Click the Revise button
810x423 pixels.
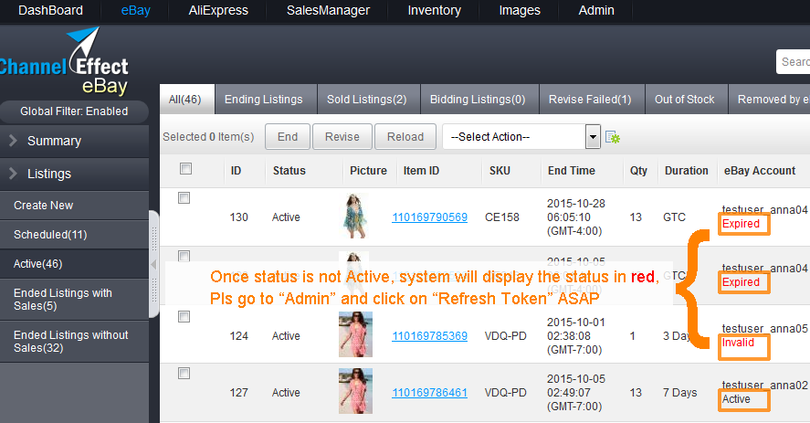point(342,137)
